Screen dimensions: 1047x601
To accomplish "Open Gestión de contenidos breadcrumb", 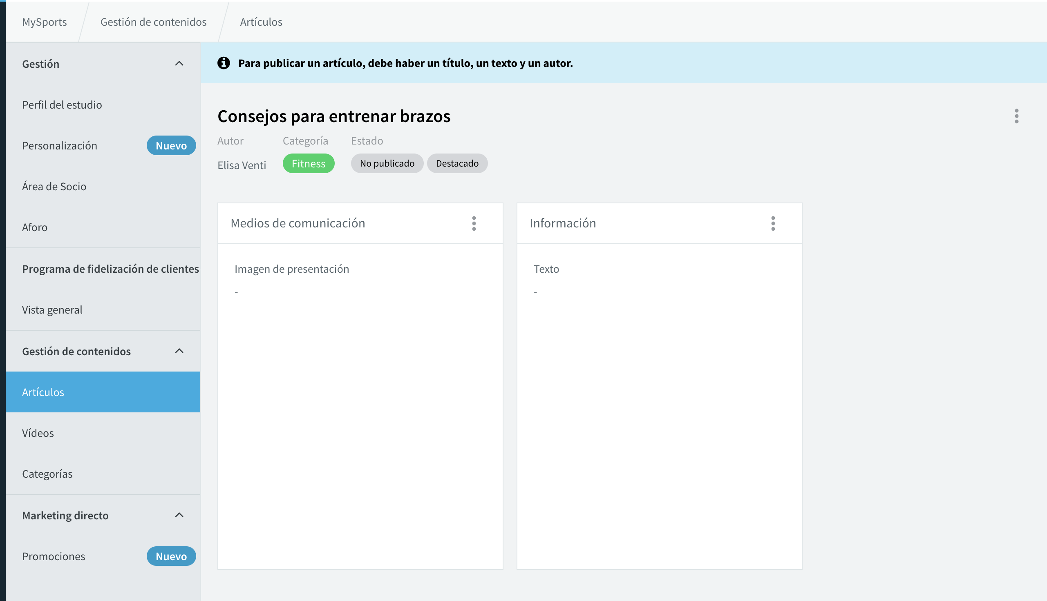I will tap(153, 22).
